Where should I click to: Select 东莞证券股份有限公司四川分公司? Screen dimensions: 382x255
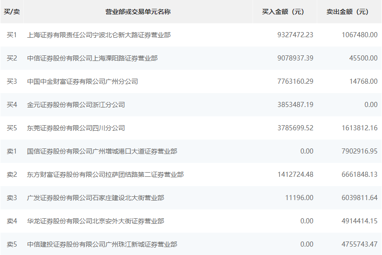tap(76, 128)
